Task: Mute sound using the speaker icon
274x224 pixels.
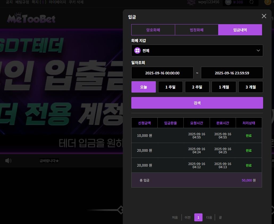Action: [x=8, y=160]
